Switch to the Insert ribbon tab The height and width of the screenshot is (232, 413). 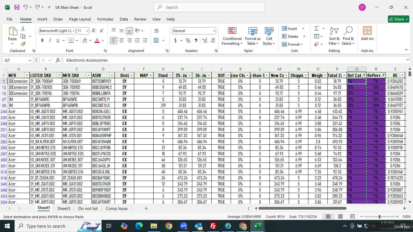pos(42,19)
